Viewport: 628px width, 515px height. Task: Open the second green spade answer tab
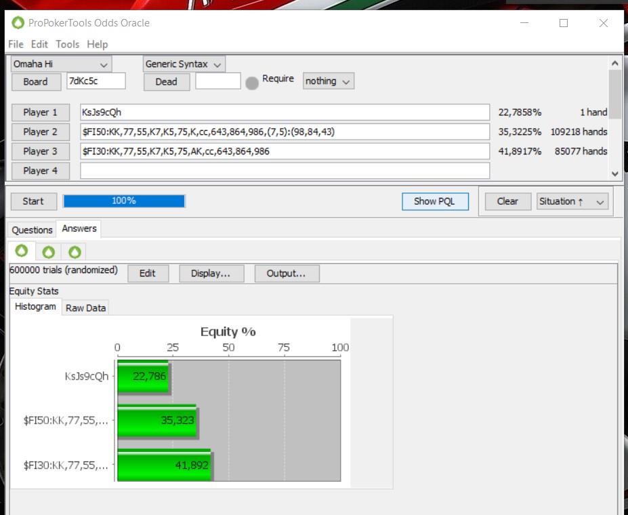tap(49, 252)
